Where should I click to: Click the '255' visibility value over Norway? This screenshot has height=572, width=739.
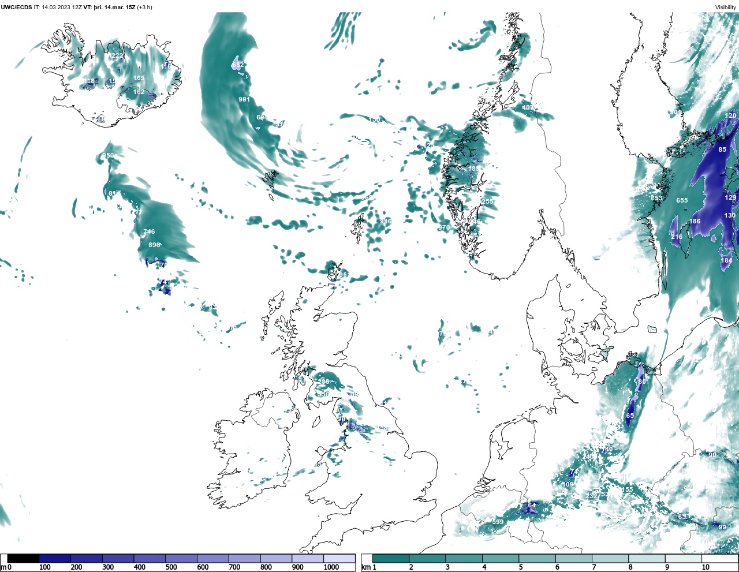pos(488,201)
